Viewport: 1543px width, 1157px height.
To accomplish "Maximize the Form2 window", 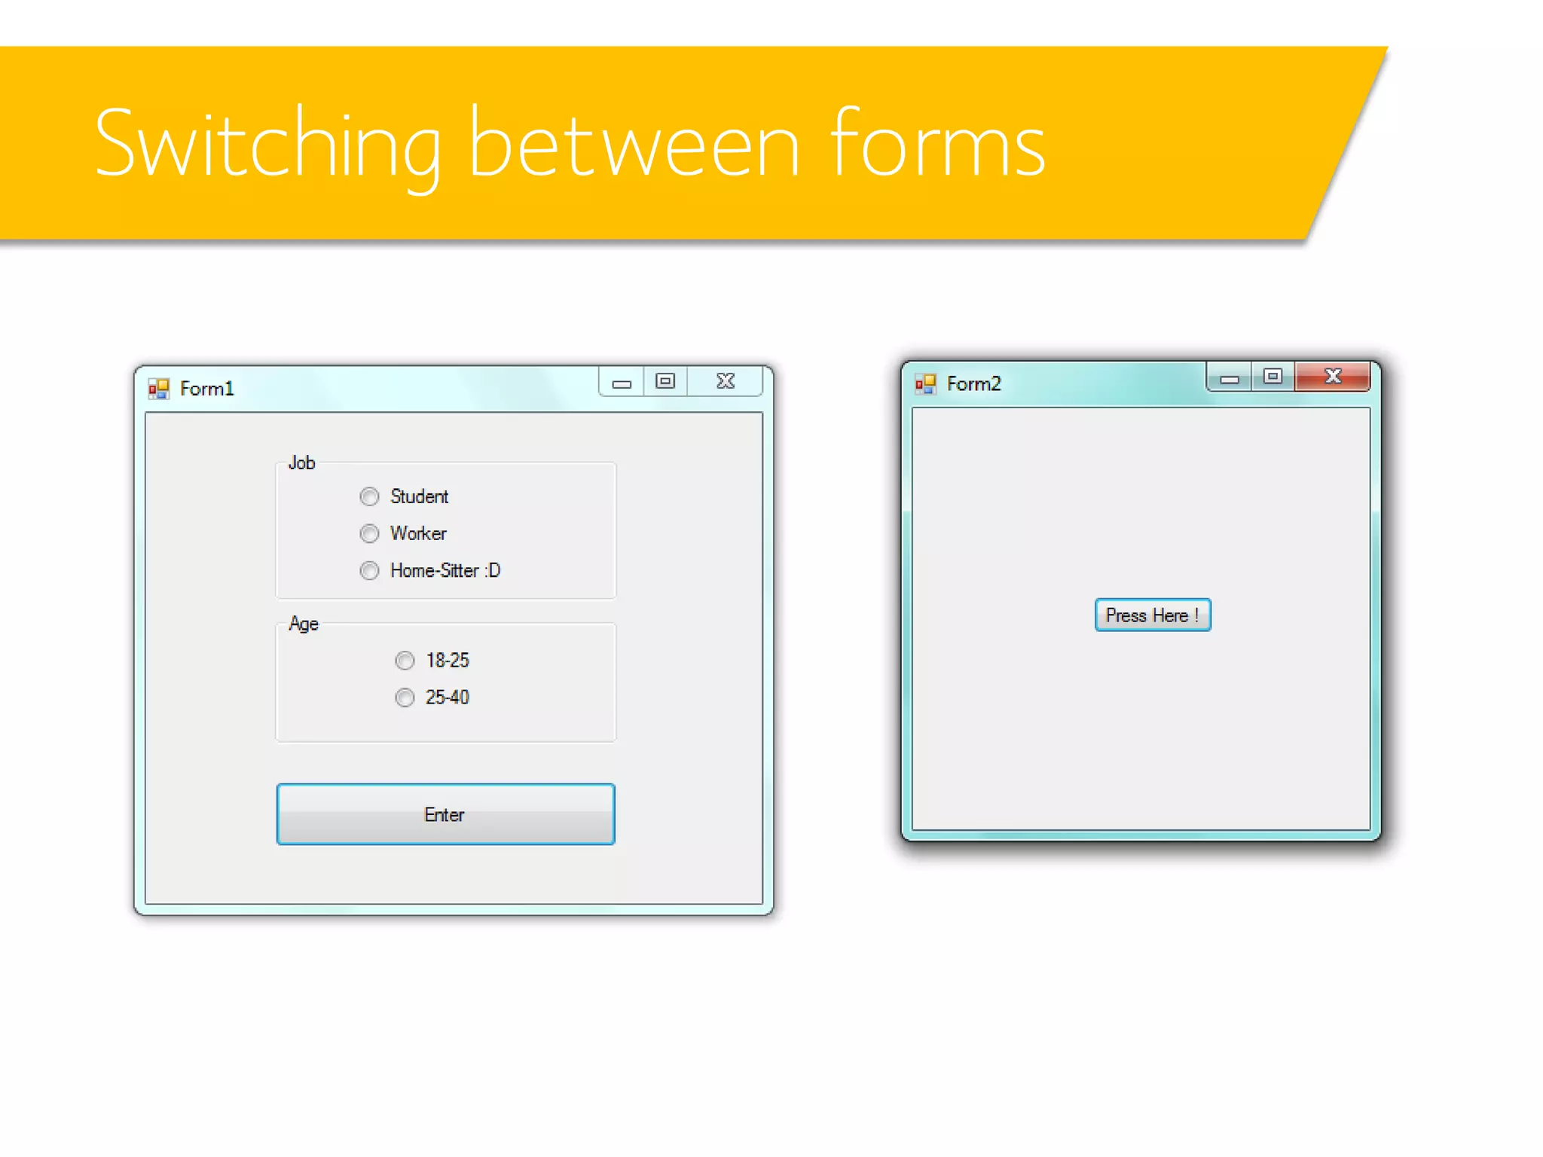I will (x=1273, y=377).
